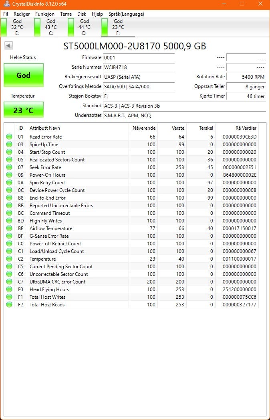This screenshot has height=420, width=270.
Task: Click the power-on hours field 46 timer
Action: tap(246, 96)
